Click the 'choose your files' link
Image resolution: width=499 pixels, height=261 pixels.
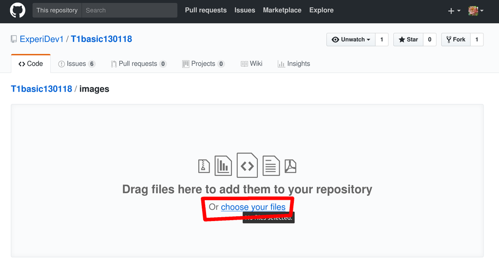(x=253, y=207)
